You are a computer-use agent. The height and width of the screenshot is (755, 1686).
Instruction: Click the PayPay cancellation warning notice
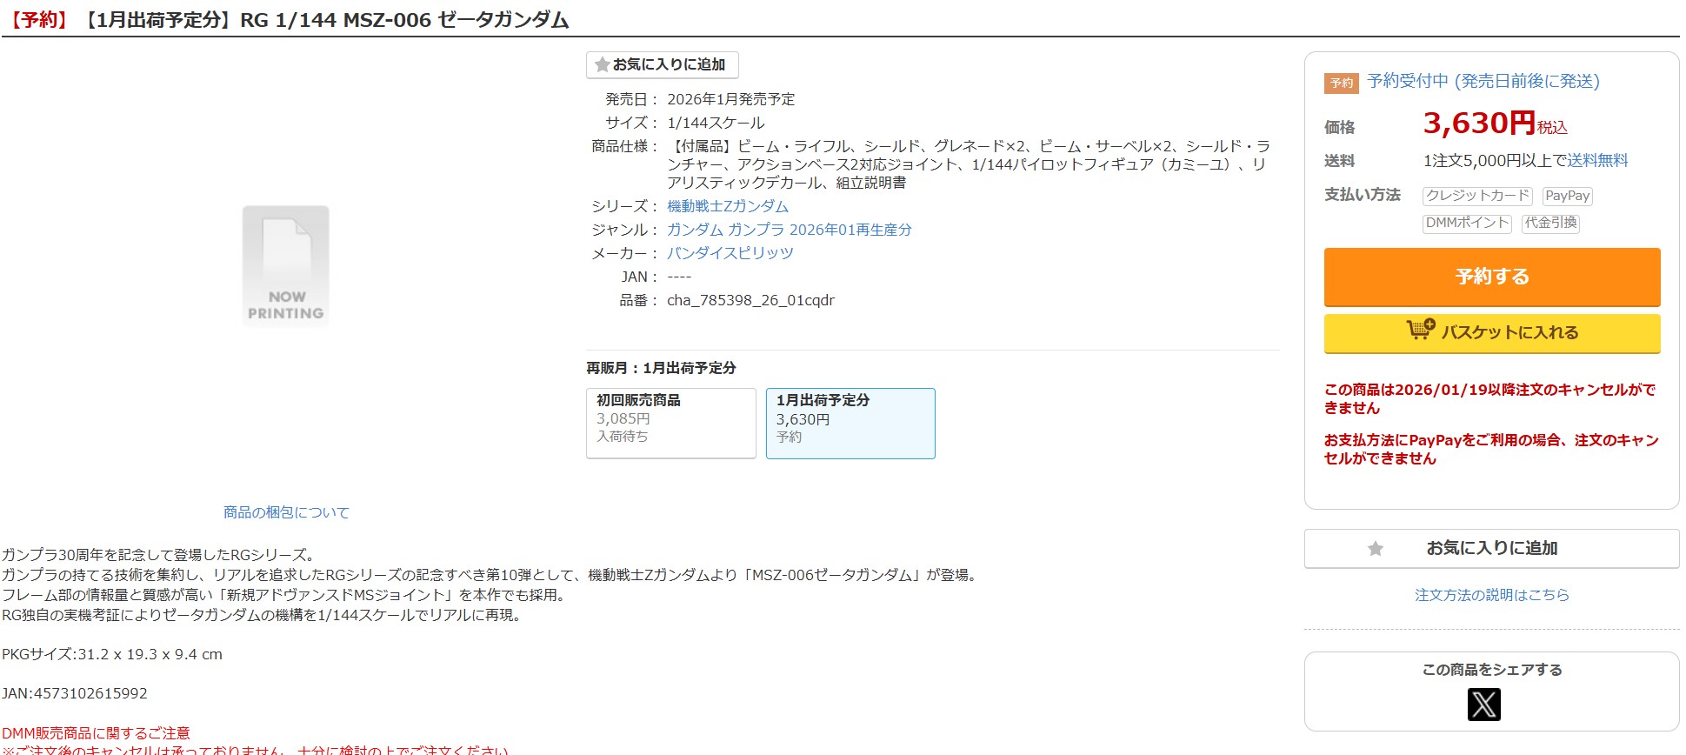(1491, 449)
